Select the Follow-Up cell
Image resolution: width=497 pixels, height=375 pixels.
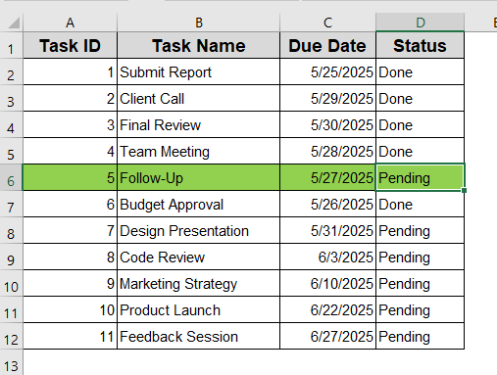(198, 178)
